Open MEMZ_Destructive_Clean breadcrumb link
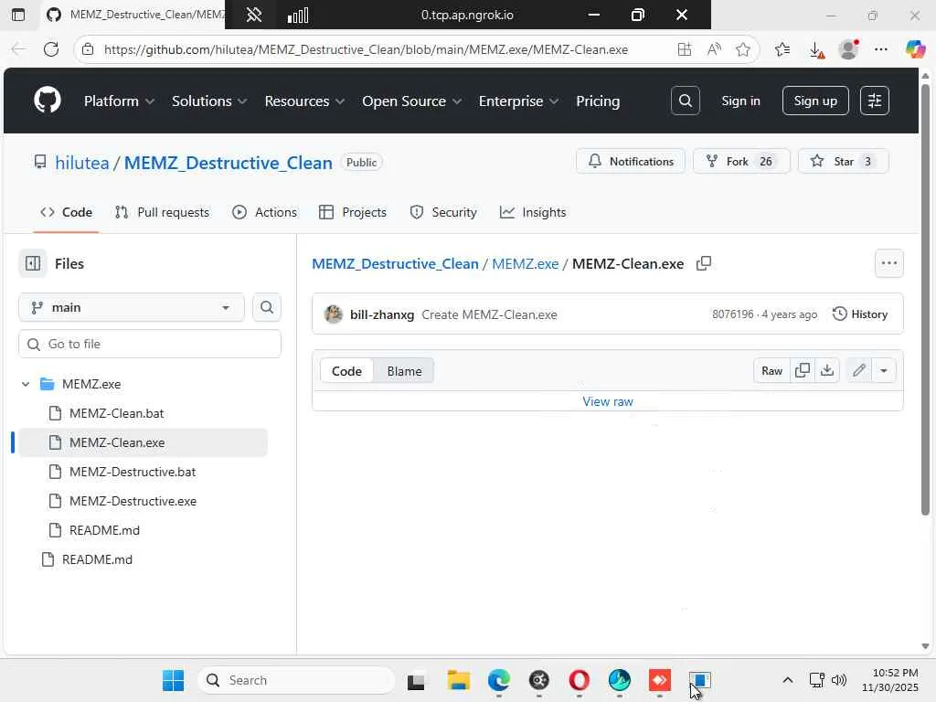 point(395,264)
